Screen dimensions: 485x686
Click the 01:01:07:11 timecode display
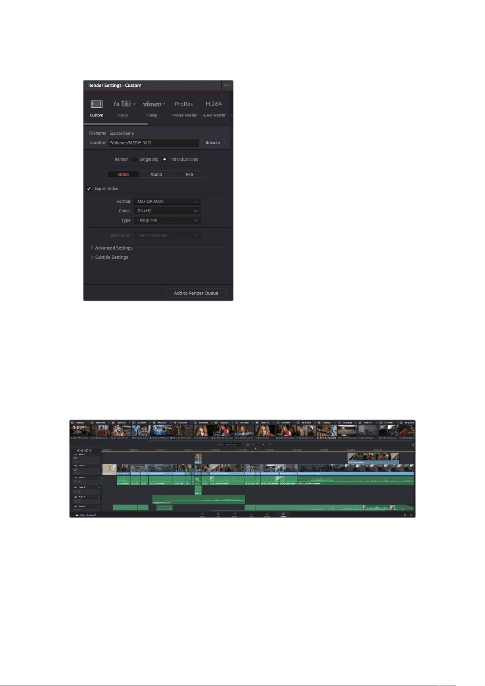click(x=85, y=451)
